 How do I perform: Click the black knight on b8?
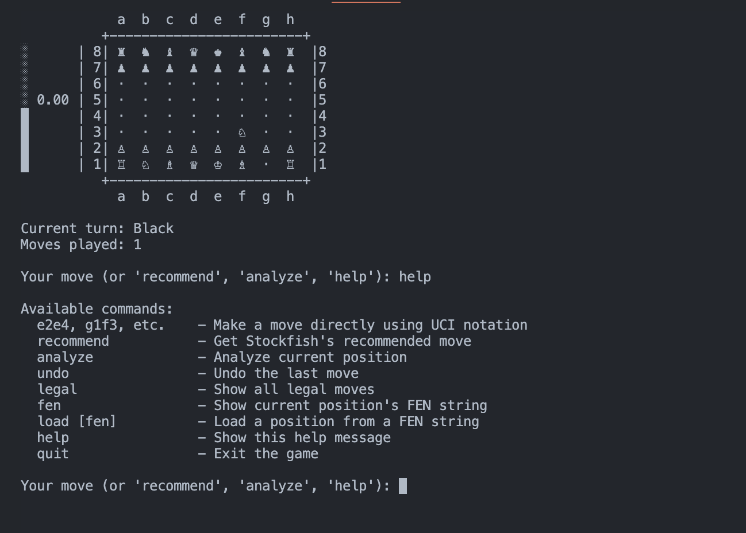click(145, 52)
